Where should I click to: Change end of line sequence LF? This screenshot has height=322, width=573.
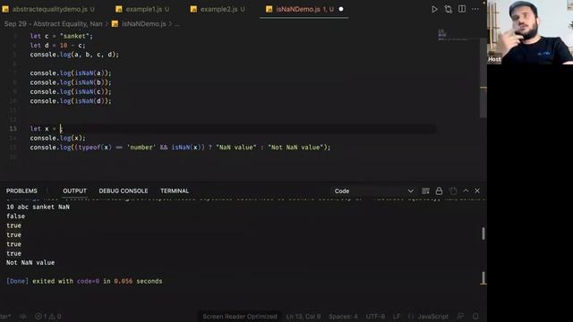pyautogui.click(x=397, y=317)
